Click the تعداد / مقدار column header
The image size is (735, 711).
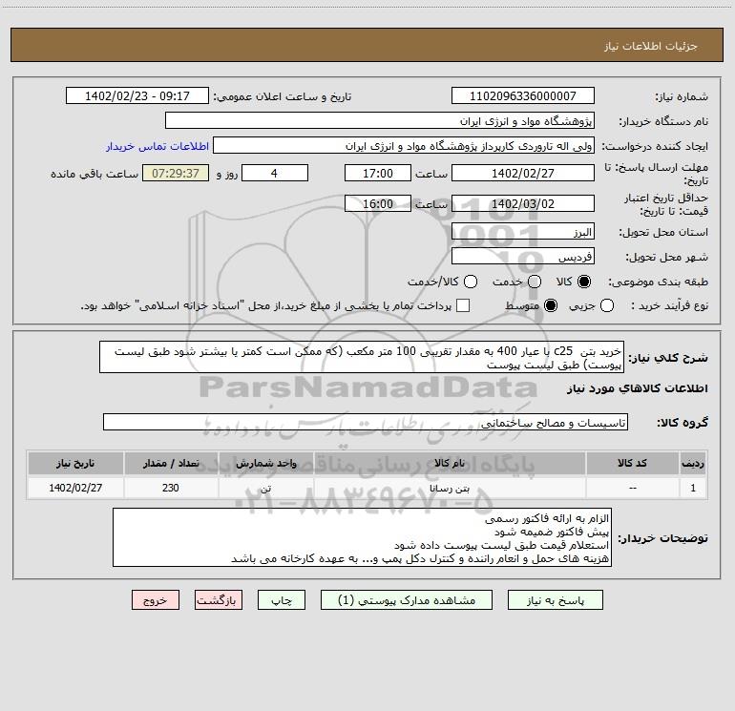pos(171,463)
